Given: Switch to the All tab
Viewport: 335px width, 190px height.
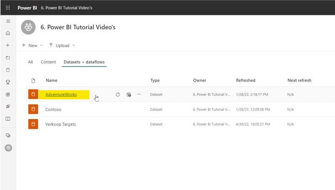Looking at the screenshot, I should (x=31, y=62).
